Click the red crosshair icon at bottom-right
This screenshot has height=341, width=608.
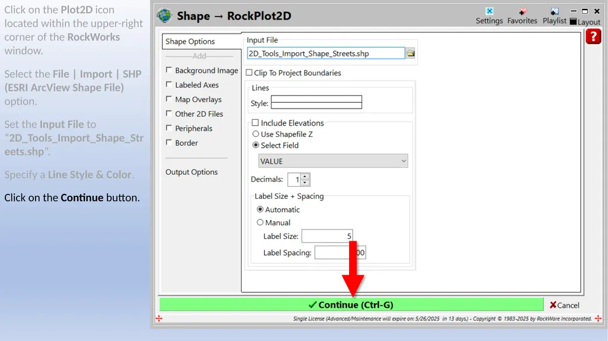[x=598, y=318]
